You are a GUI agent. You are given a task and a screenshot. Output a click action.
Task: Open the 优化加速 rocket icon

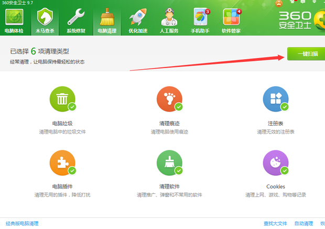pyautogui.click(x=138, y=17)
